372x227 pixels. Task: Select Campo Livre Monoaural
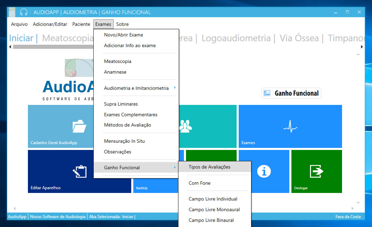click(215, 210)
